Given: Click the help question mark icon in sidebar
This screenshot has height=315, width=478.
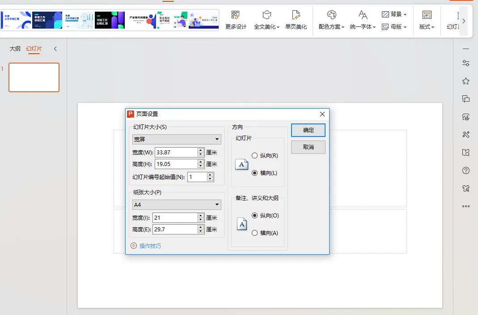Looking at the screenshot, I should [465, 170].
